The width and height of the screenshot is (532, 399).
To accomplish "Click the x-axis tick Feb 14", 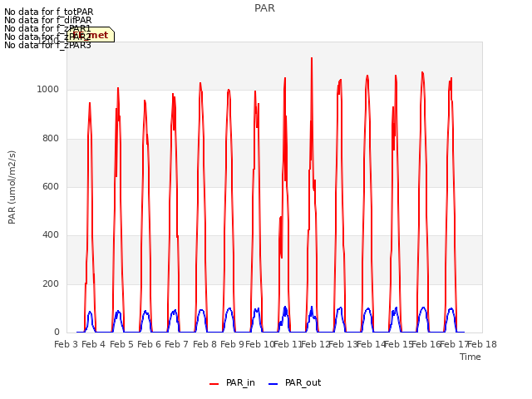I will [372, 344].
